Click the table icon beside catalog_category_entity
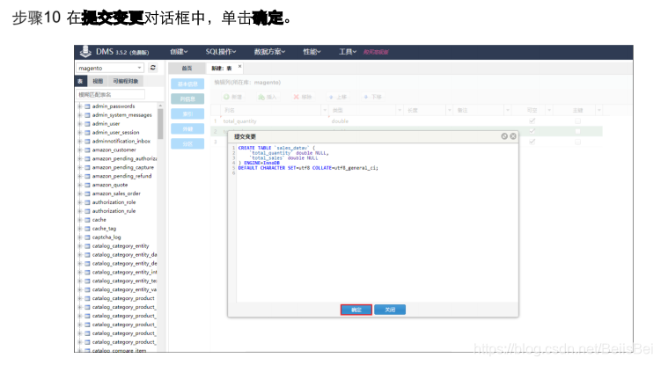Viewport: 661px width, 365px height. pos(88,246)
